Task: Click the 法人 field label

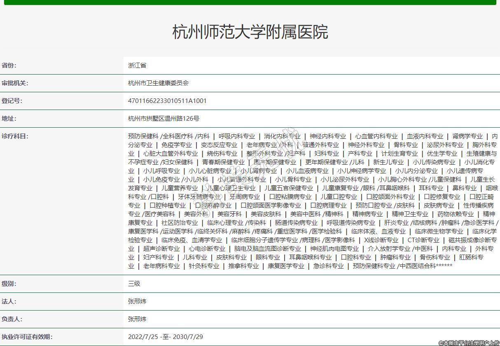Action: click(9, 301)
